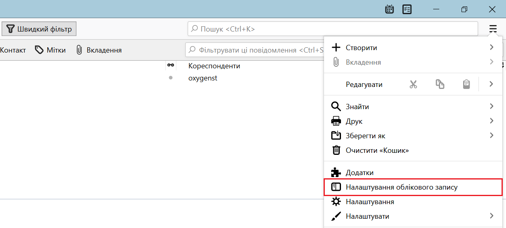Open the tasks icon in title bar
506x228 pixels.
[x=407, y=9]
